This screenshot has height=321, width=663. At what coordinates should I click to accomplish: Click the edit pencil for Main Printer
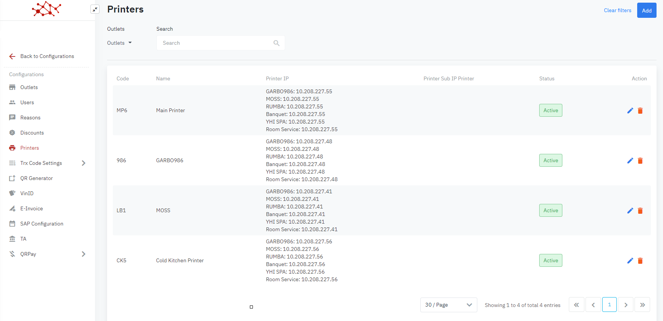click(630, 111)
